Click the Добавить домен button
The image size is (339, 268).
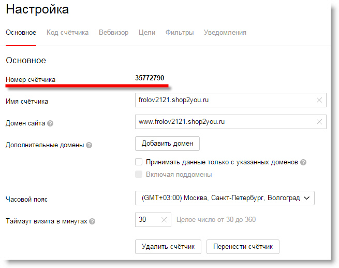click(x=167, y=144)
